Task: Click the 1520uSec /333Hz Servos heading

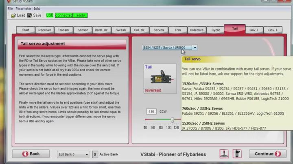Action: click(x=203, y=84)
